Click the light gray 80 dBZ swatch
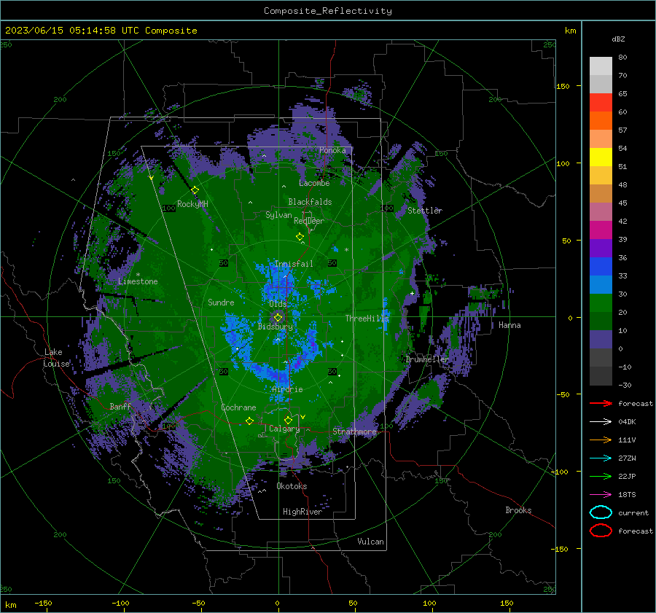 point(601,66)
